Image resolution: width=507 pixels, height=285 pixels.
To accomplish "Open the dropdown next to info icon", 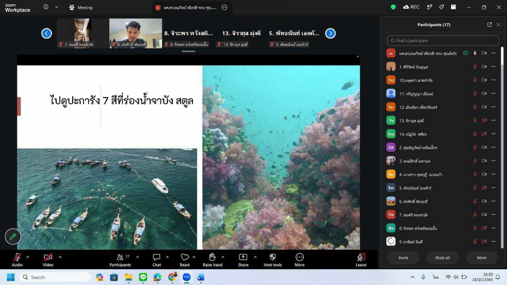I will [x=57, y=7].
